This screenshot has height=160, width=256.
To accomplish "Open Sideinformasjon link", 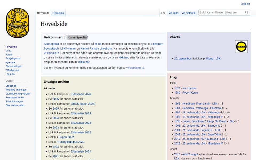I will (x=14, y=101).
